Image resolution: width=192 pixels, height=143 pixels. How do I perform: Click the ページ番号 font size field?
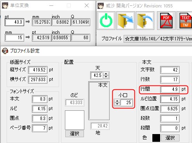pos(40,128)
